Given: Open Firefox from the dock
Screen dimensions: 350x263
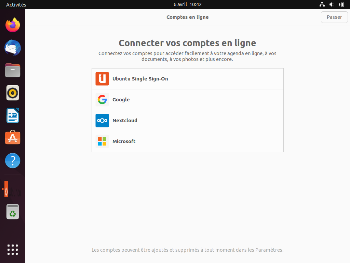Looking at the screenshot, I should click(x=13, y=25).
